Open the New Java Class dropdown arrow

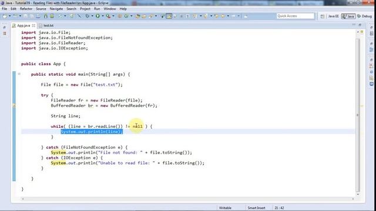pyautogui.click(x=132, y=16)
